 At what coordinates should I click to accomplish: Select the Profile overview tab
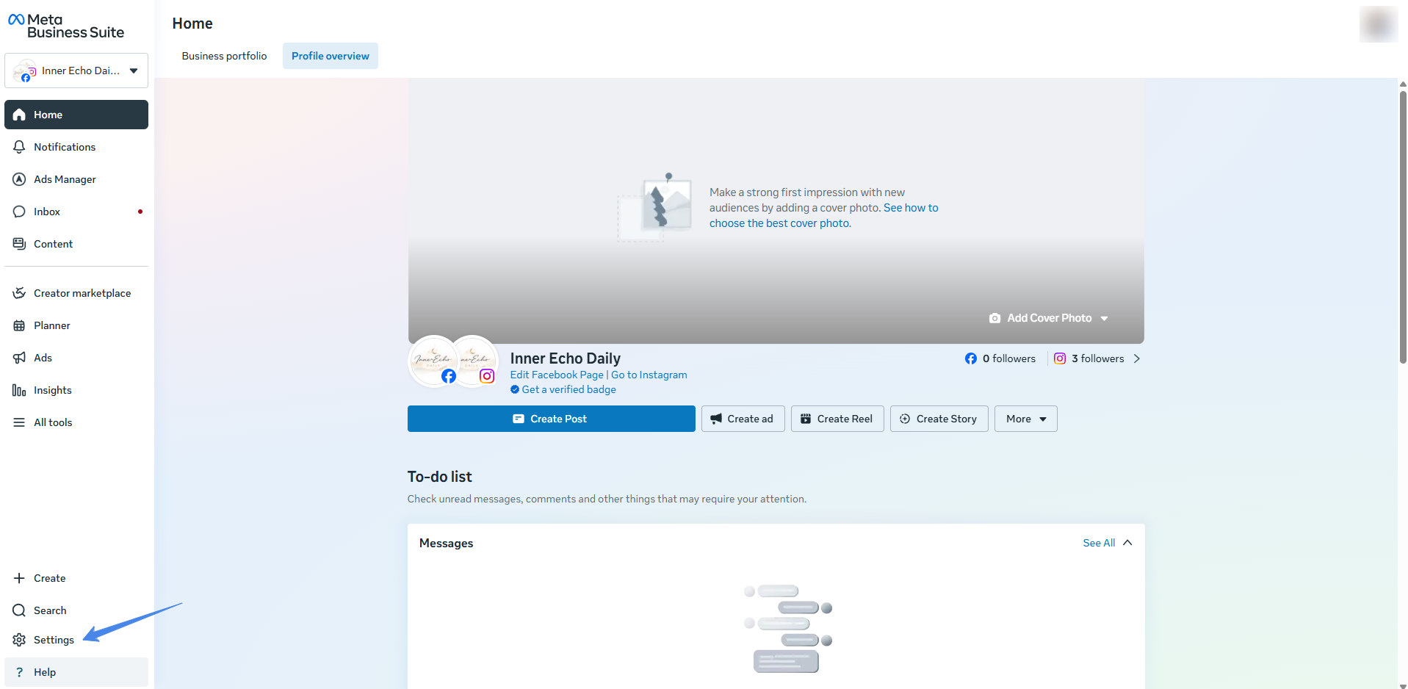click(331, 56)
